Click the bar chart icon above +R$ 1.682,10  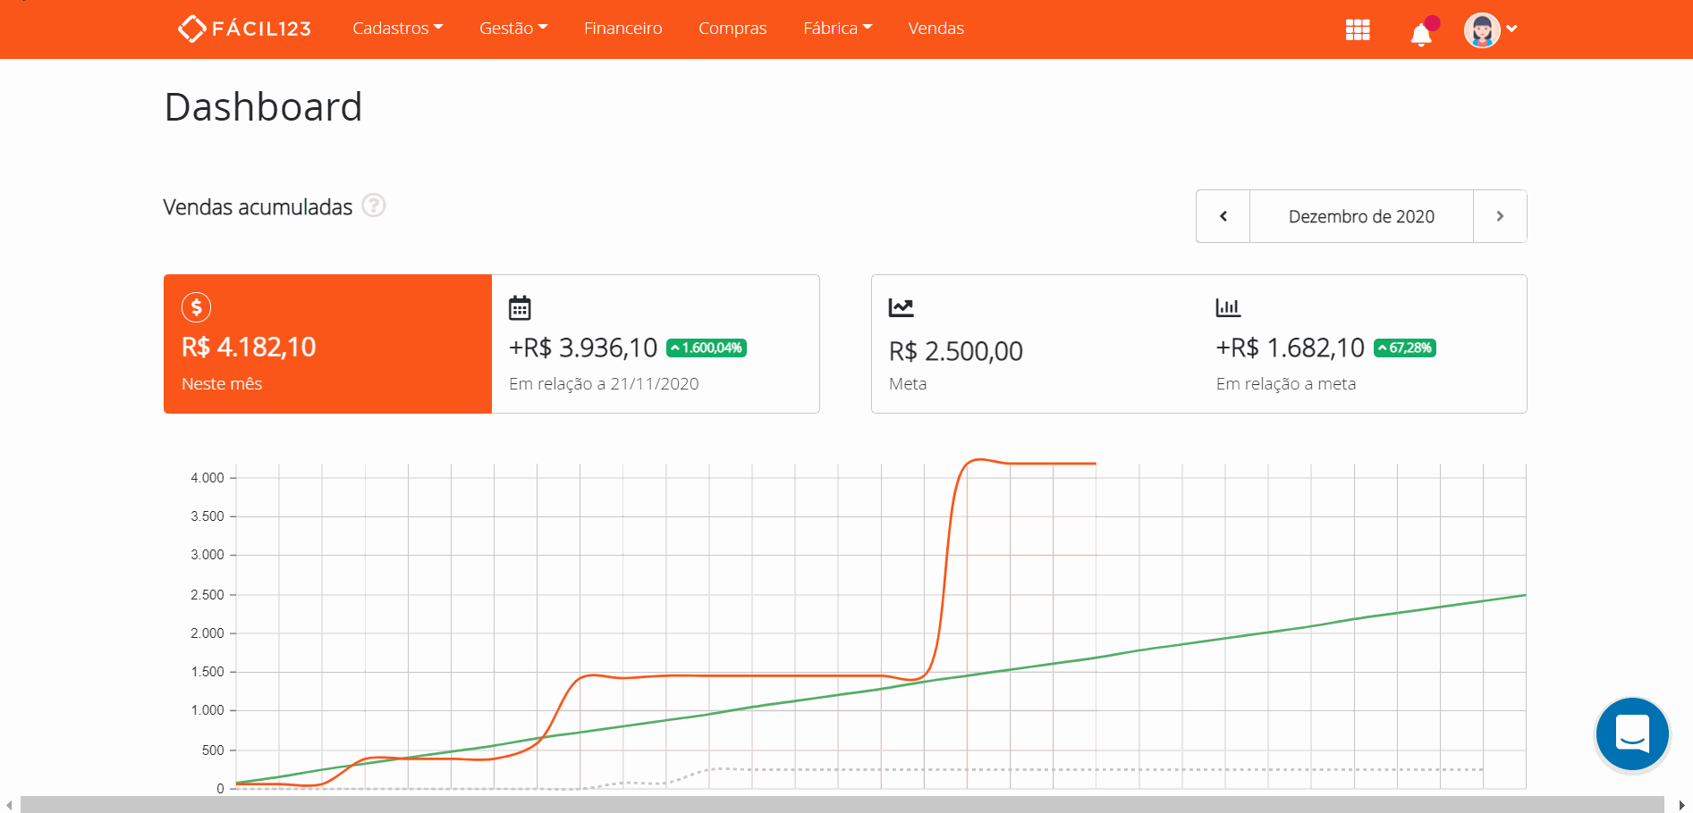coord(1228,308)
